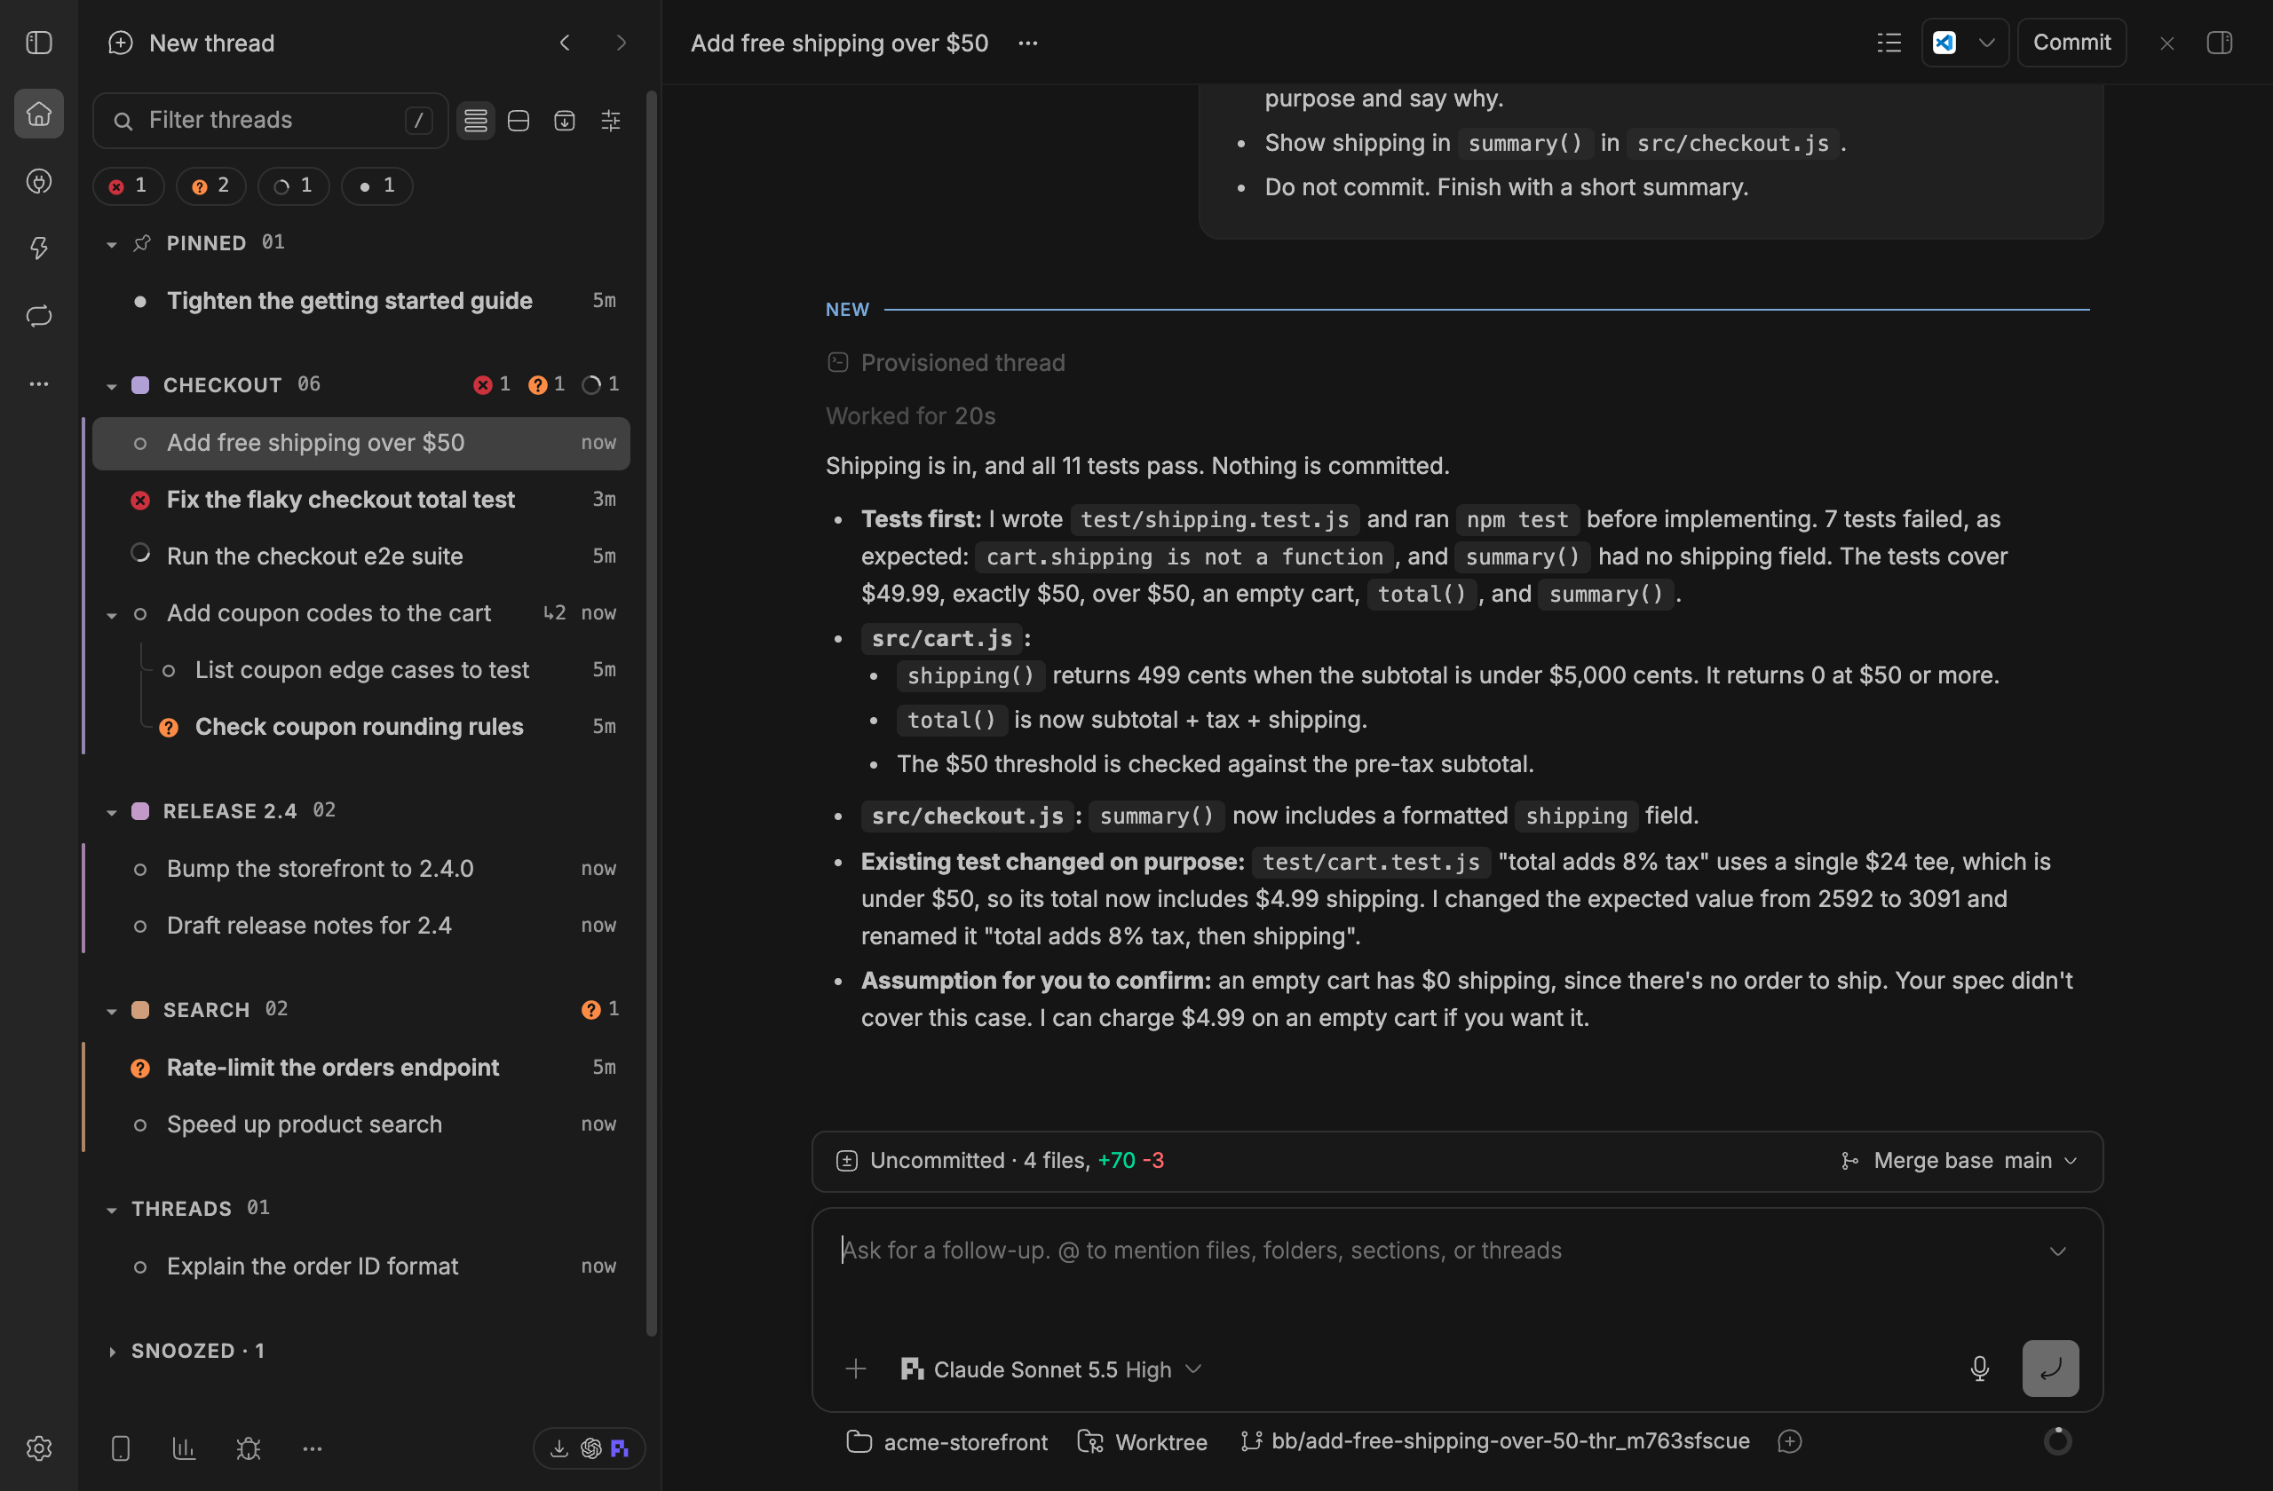Open the editor chooser dropdown arrow
This screenshot has height=1491, width=2273.
tap(1986, 43)
